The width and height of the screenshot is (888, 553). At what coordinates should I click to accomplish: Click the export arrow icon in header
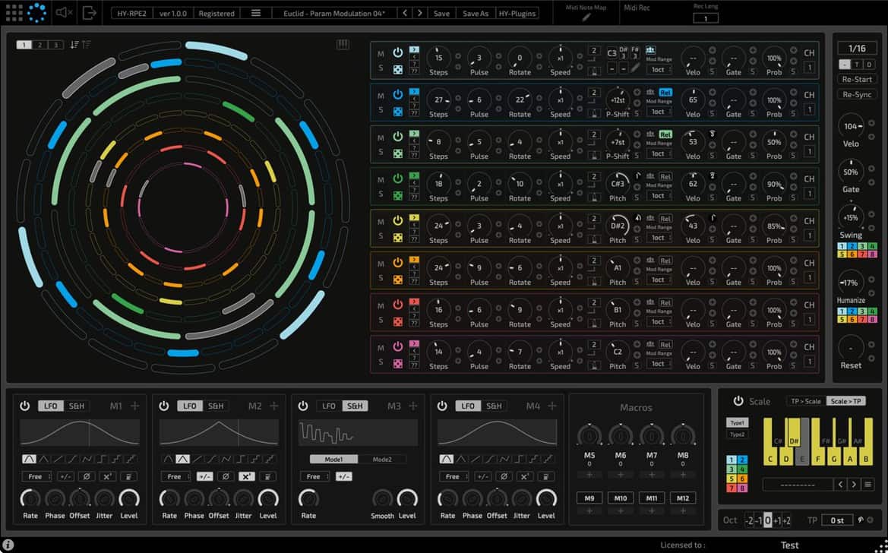(90, 12)
